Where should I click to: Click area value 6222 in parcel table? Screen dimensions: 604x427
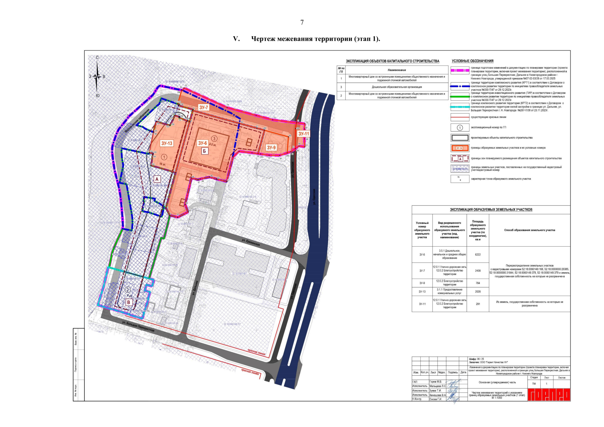tap(478, 255)
